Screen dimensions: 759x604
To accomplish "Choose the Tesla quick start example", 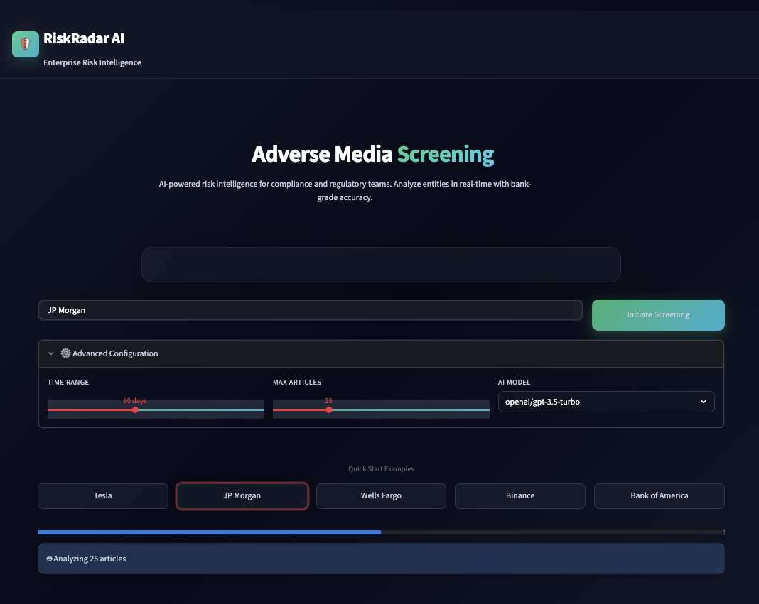I will point(102,495).
